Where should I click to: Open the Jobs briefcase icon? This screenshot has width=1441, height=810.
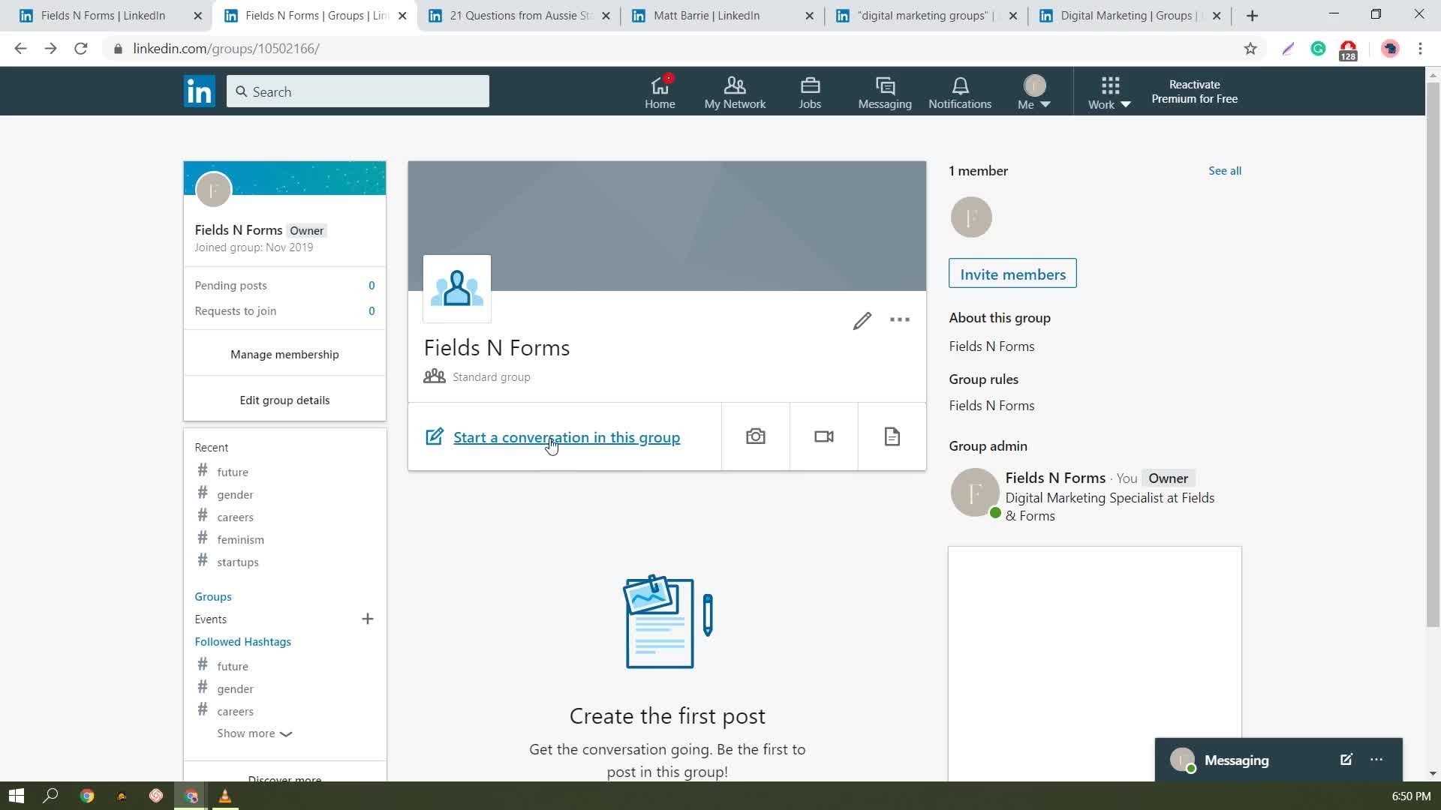click(809, 92)
